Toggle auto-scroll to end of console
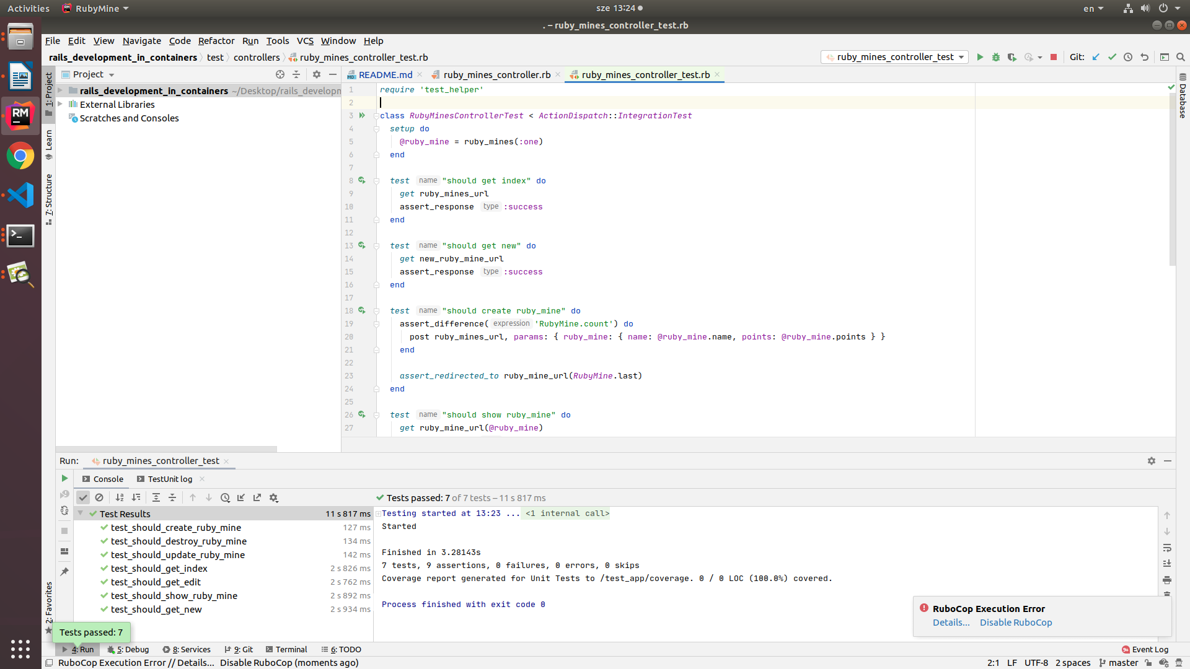The image size is (1190, 669). click(x=1167, y=564)
